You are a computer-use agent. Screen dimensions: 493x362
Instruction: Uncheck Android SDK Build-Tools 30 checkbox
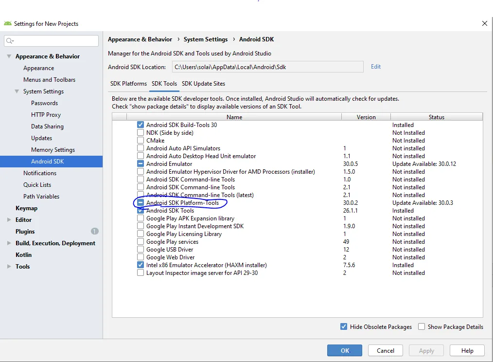click(141, 125)
